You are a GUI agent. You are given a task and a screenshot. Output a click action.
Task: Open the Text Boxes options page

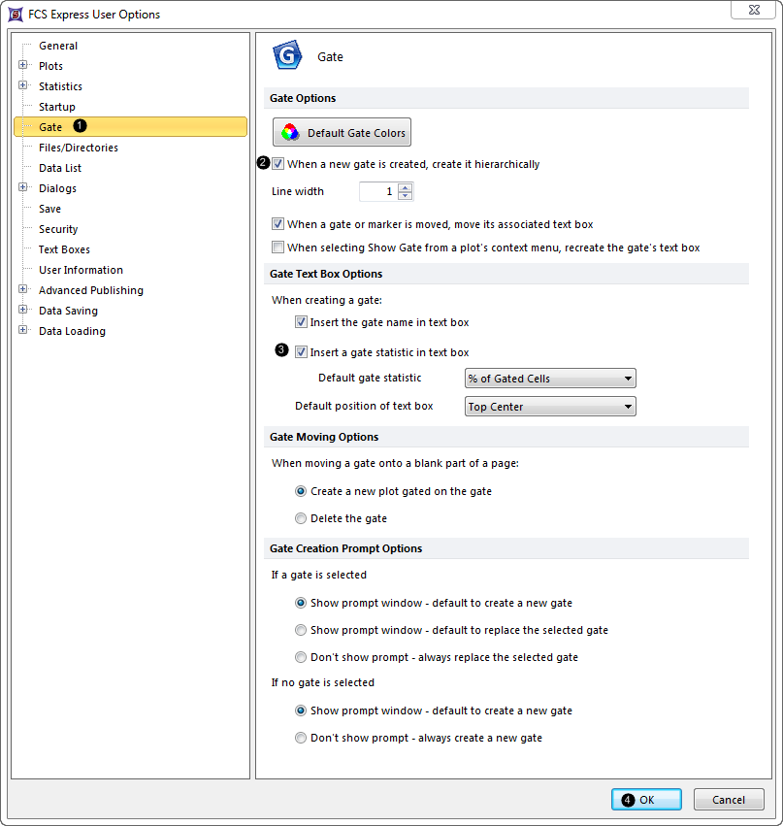64,249
